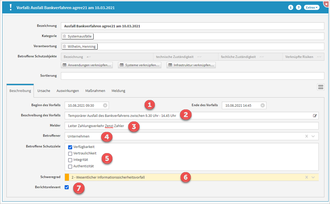
Task: Click Infrastruktur verknüpfen button
Action: point(191,65)
